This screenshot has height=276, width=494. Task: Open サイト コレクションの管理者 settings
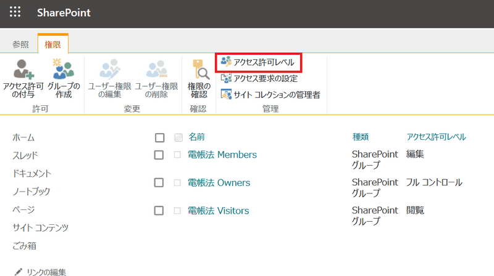(x=270, y=94)
